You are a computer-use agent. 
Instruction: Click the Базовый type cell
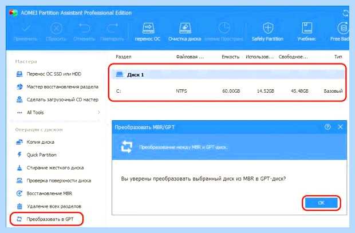point(333,91)
